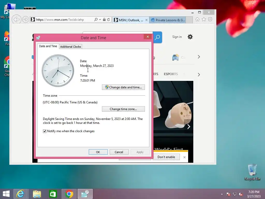Close the MSN browser tab
The width and height of the screenshot is (265, 199).
[146, 20]
